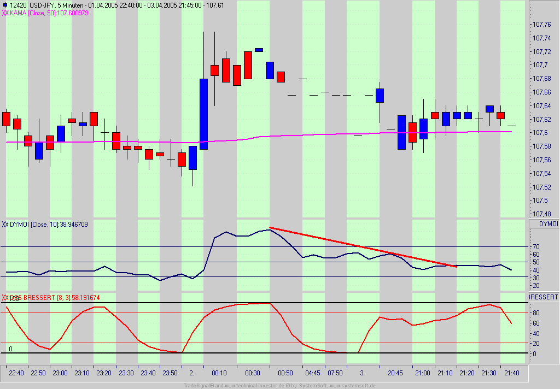Click the 00:50 time axis label
This screenshot has height=389, width=560.
(x=285, y=373)
